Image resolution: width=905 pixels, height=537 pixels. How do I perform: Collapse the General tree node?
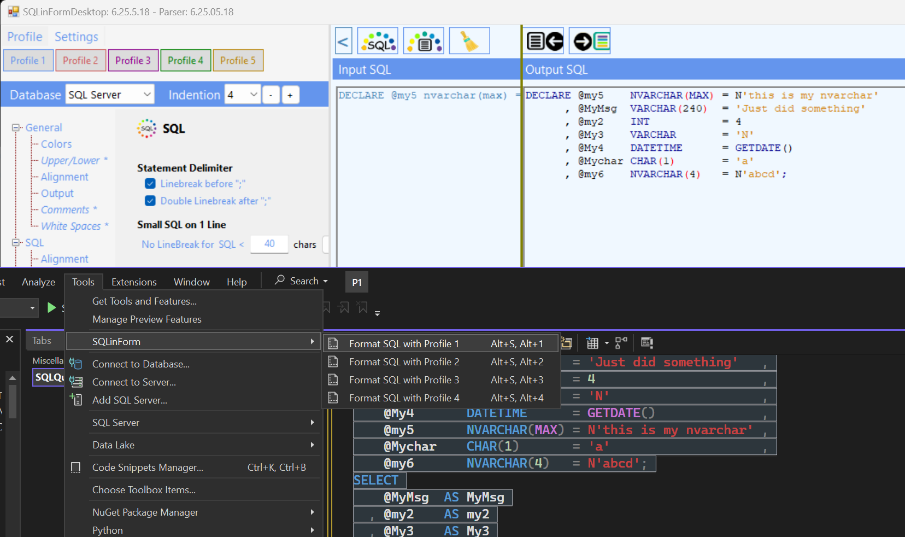[16, 127]
